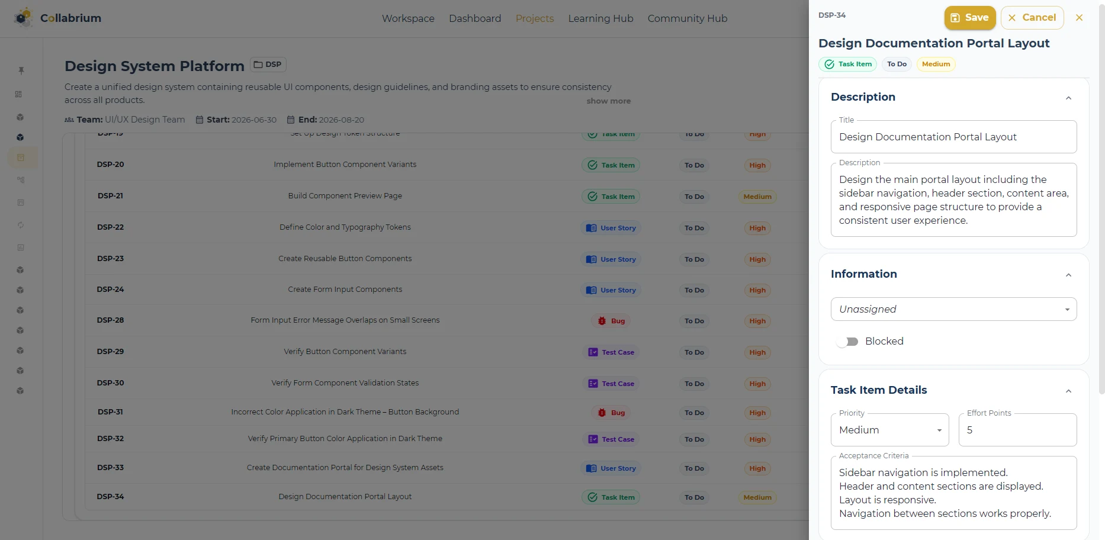This screenshot has width=1105, height=540.
Task: Select the Projects nav item
Action: pyautogui.click(x=535, y=18)
